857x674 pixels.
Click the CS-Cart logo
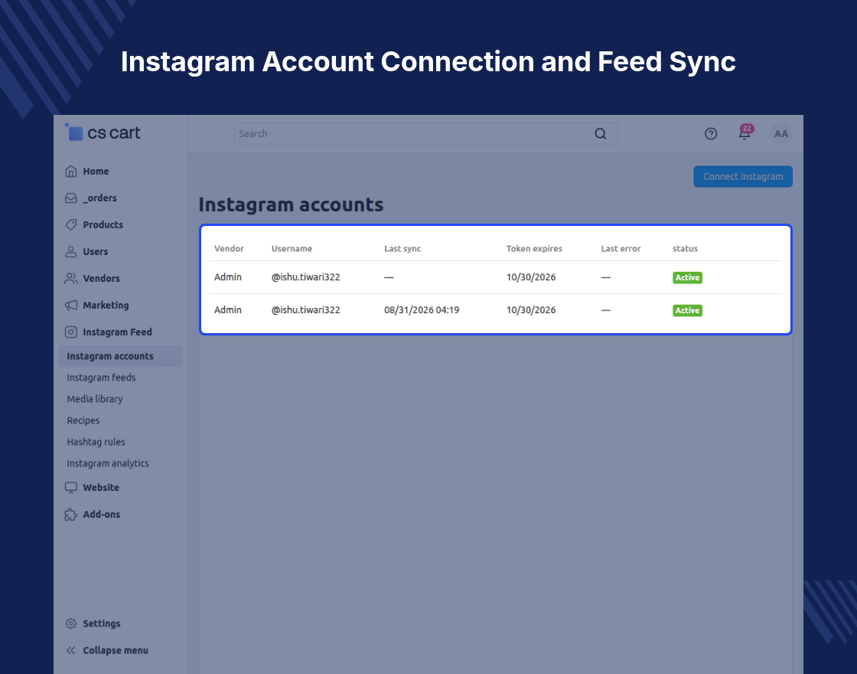(103, 133)
